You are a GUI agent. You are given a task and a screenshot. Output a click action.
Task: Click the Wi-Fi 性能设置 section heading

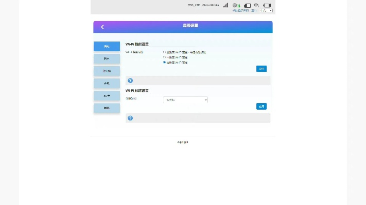coord(137,44)
